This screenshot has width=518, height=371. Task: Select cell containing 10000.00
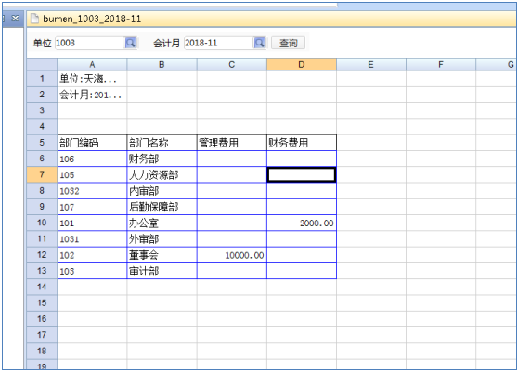click(231, 255)
